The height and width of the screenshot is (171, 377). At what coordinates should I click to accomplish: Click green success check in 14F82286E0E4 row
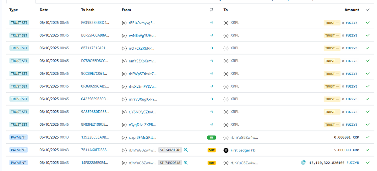(368, 163)
